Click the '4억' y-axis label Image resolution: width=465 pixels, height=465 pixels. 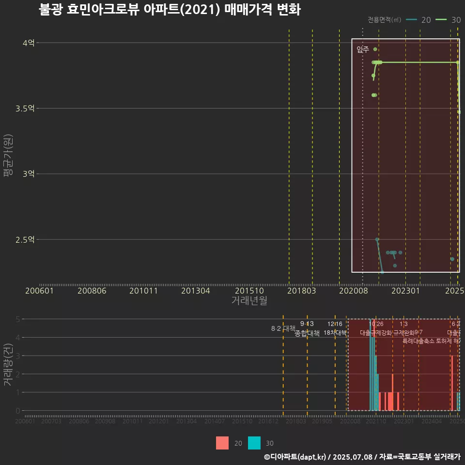tap(29, 43)
